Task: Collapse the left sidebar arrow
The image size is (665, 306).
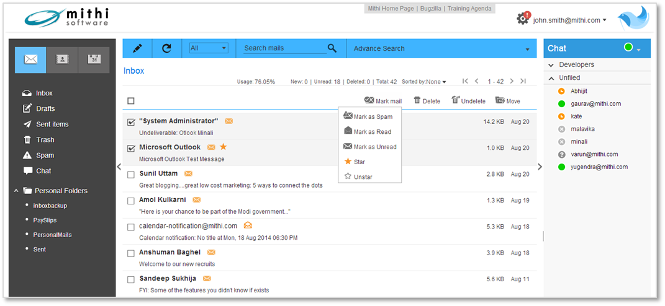Action: click(119, 167)
